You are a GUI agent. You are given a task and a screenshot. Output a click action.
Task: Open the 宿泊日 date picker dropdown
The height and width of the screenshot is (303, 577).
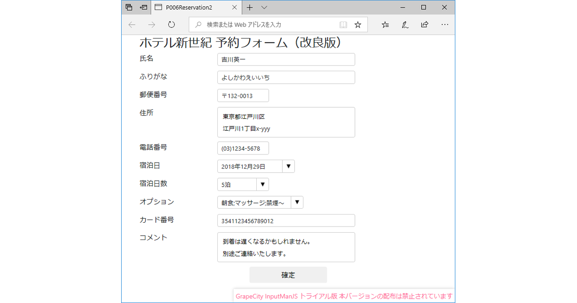click(288, 166)
